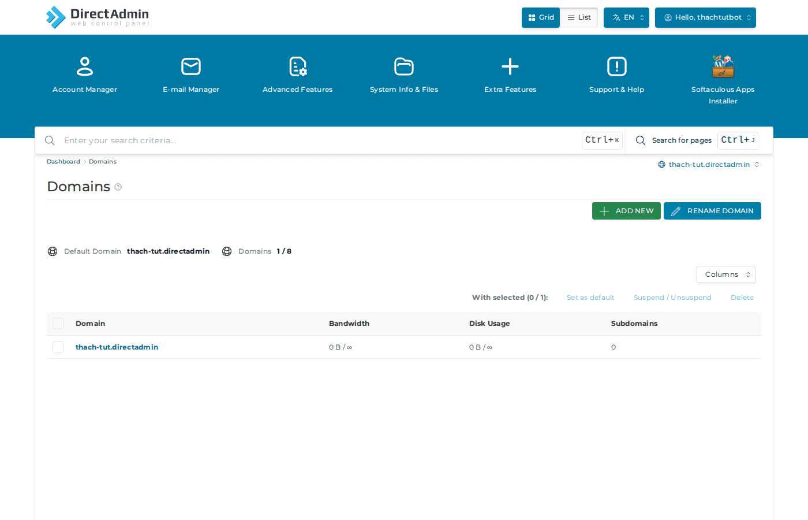This screenshot has width=808, height=520.
Task: Open Advanced Features
Action: 297,75
